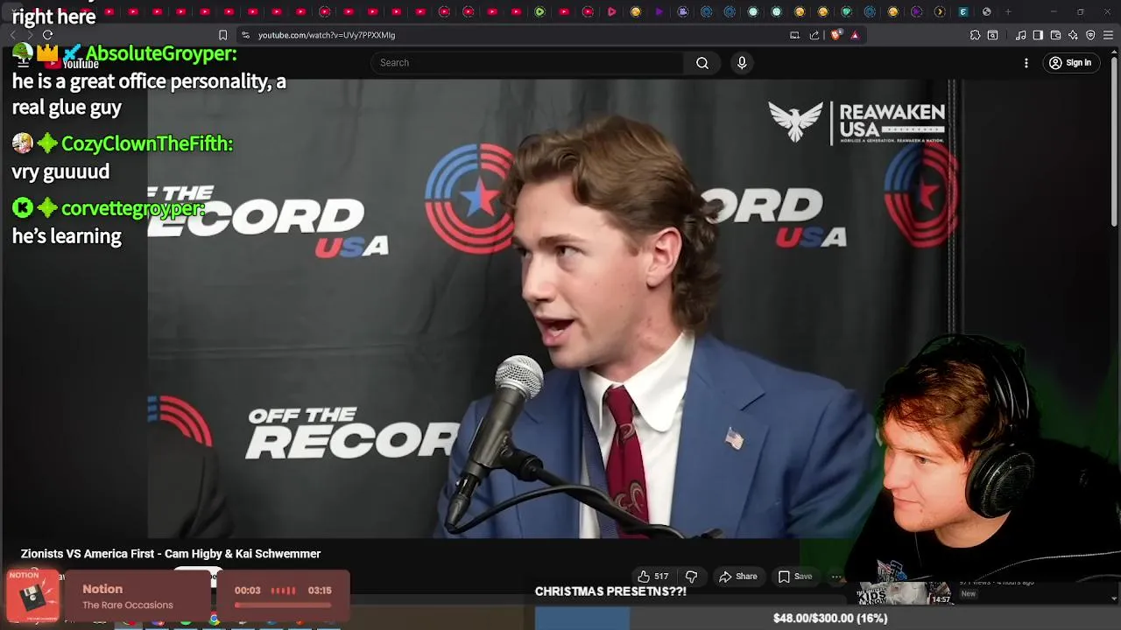Click the tab with the green play icon

click(539, 11)
